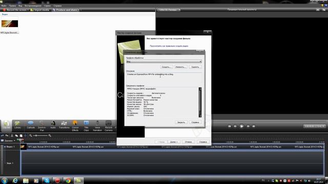
Task: Open the Clip Bin tab
Action: (6, 125)
